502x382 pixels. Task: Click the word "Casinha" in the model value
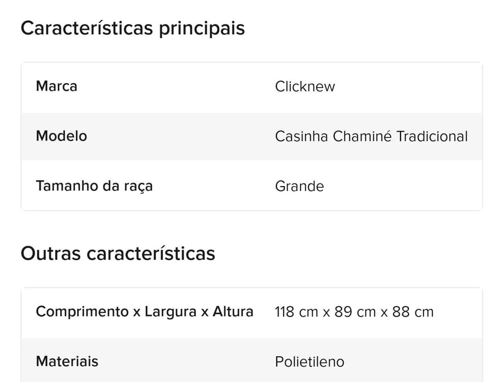[x=301, y=136]
